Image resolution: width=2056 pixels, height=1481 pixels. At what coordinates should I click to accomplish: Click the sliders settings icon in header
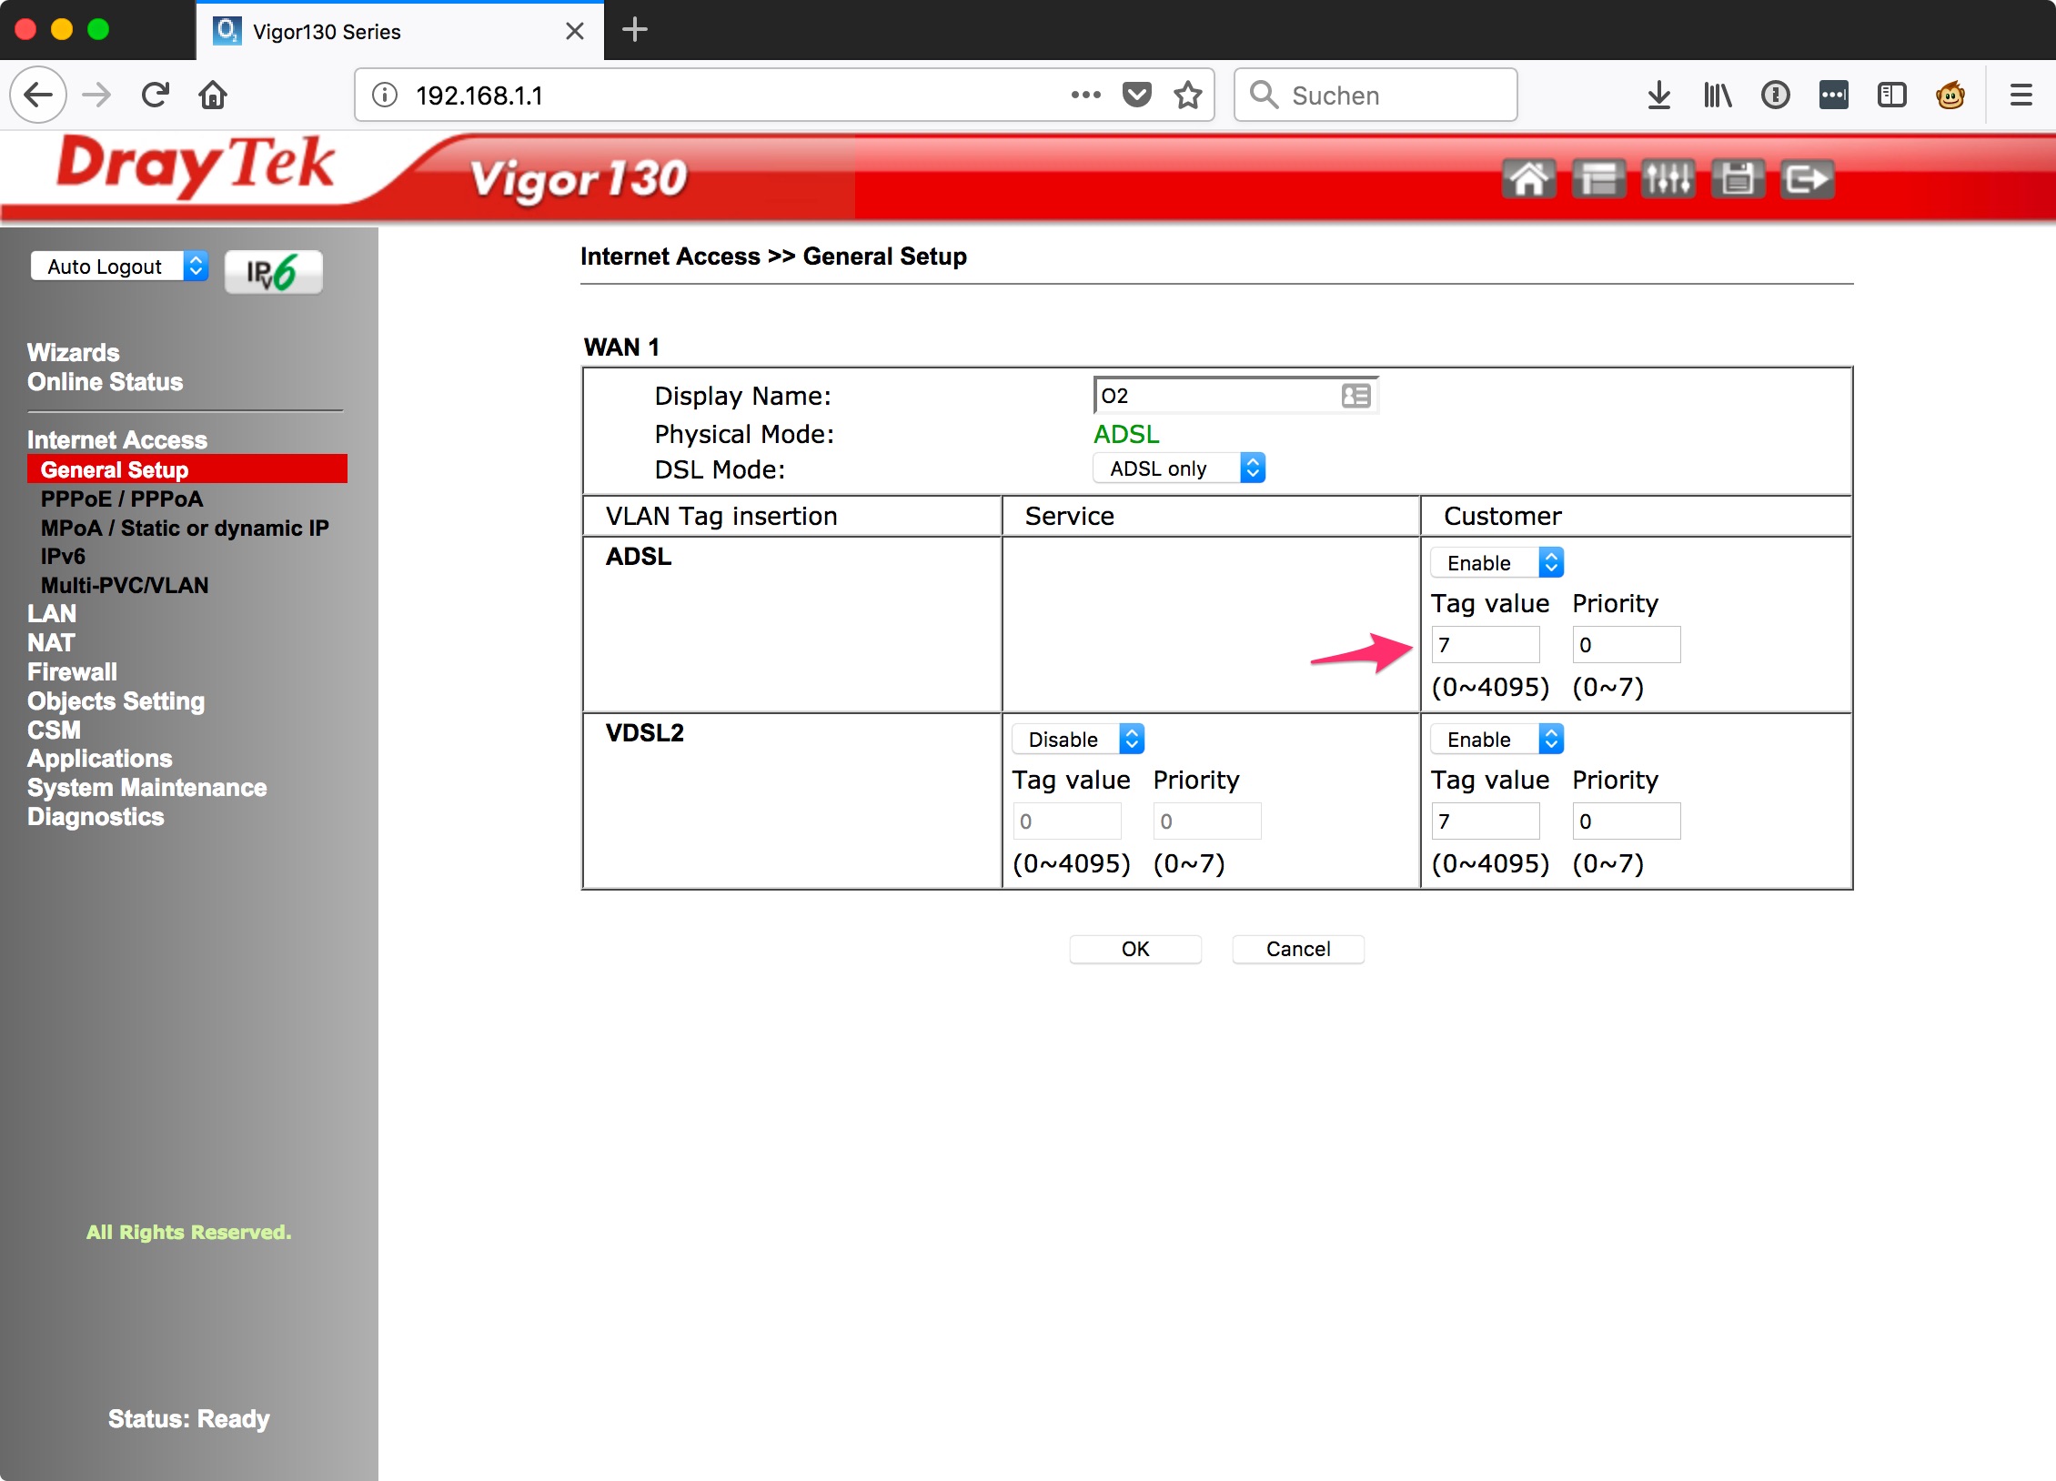pyautogui.click(x=1668, y=178)
